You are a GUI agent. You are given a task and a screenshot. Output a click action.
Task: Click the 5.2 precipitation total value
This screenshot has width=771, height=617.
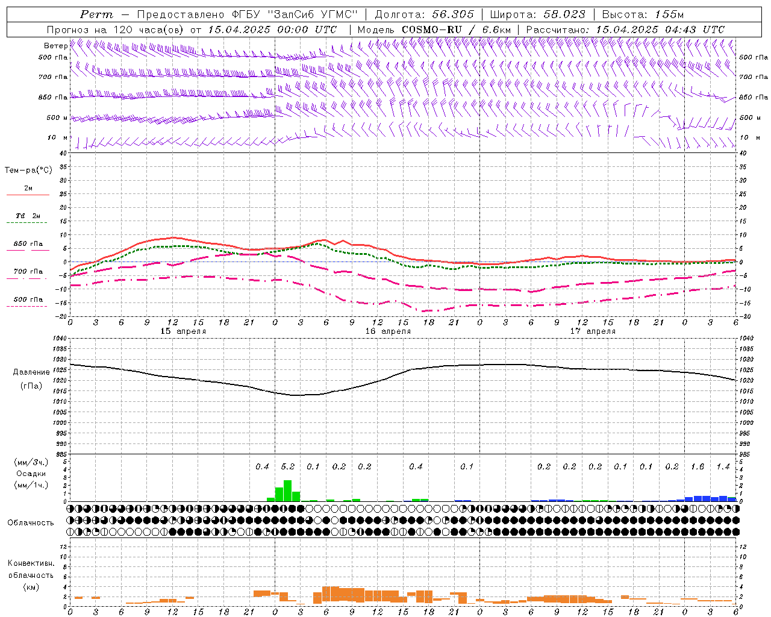[x=288, y=467]
